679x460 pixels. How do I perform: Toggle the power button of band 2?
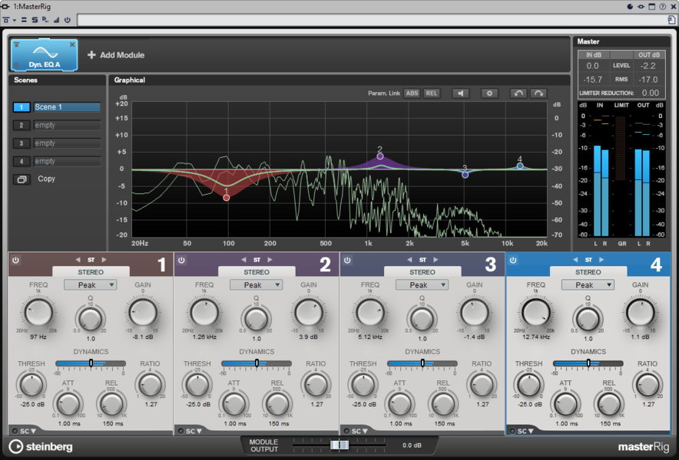click(x=181, y=260)
